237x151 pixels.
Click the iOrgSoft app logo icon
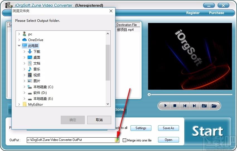pos(9,5)
